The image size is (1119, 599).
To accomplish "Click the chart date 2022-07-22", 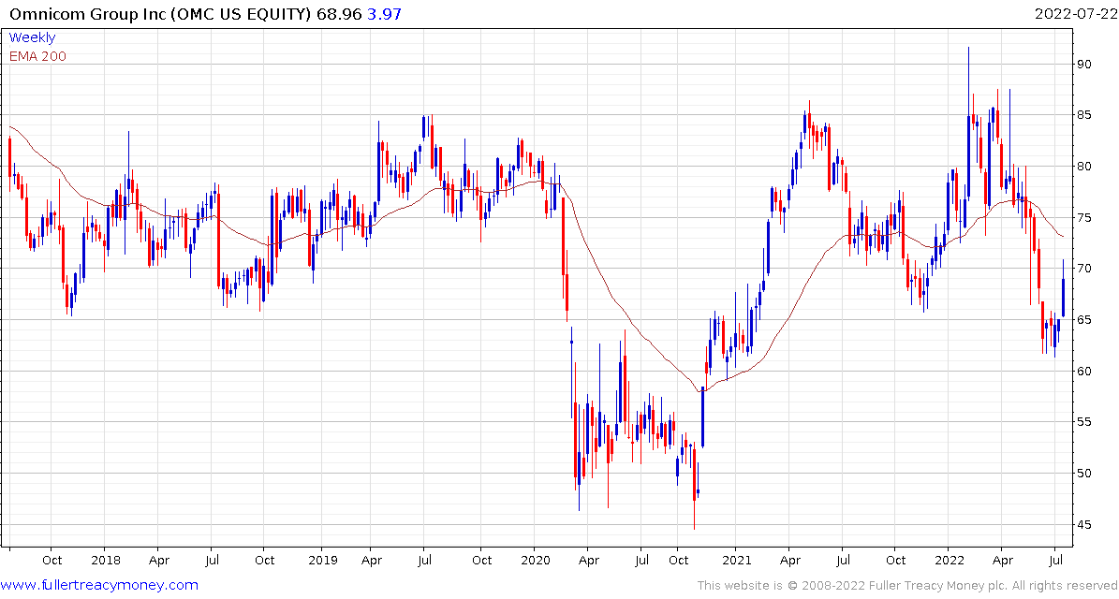I will point(1075,13).
